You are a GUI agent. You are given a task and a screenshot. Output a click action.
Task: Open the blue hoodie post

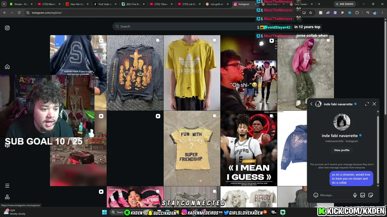292,148
